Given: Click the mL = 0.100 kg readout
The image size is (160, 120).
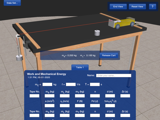Looking at the screenshot, I should [88, 56].
